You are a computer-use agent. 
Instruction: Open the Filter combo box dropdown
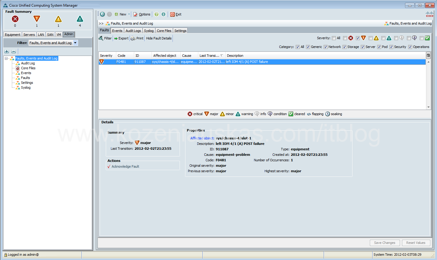pyautogui.click(x=75, y=43)
